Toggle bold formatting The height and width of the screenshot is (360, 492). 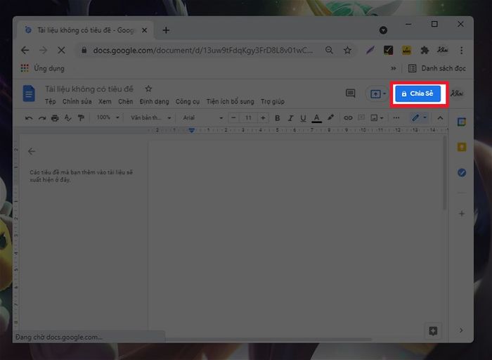tap(278, 118)
